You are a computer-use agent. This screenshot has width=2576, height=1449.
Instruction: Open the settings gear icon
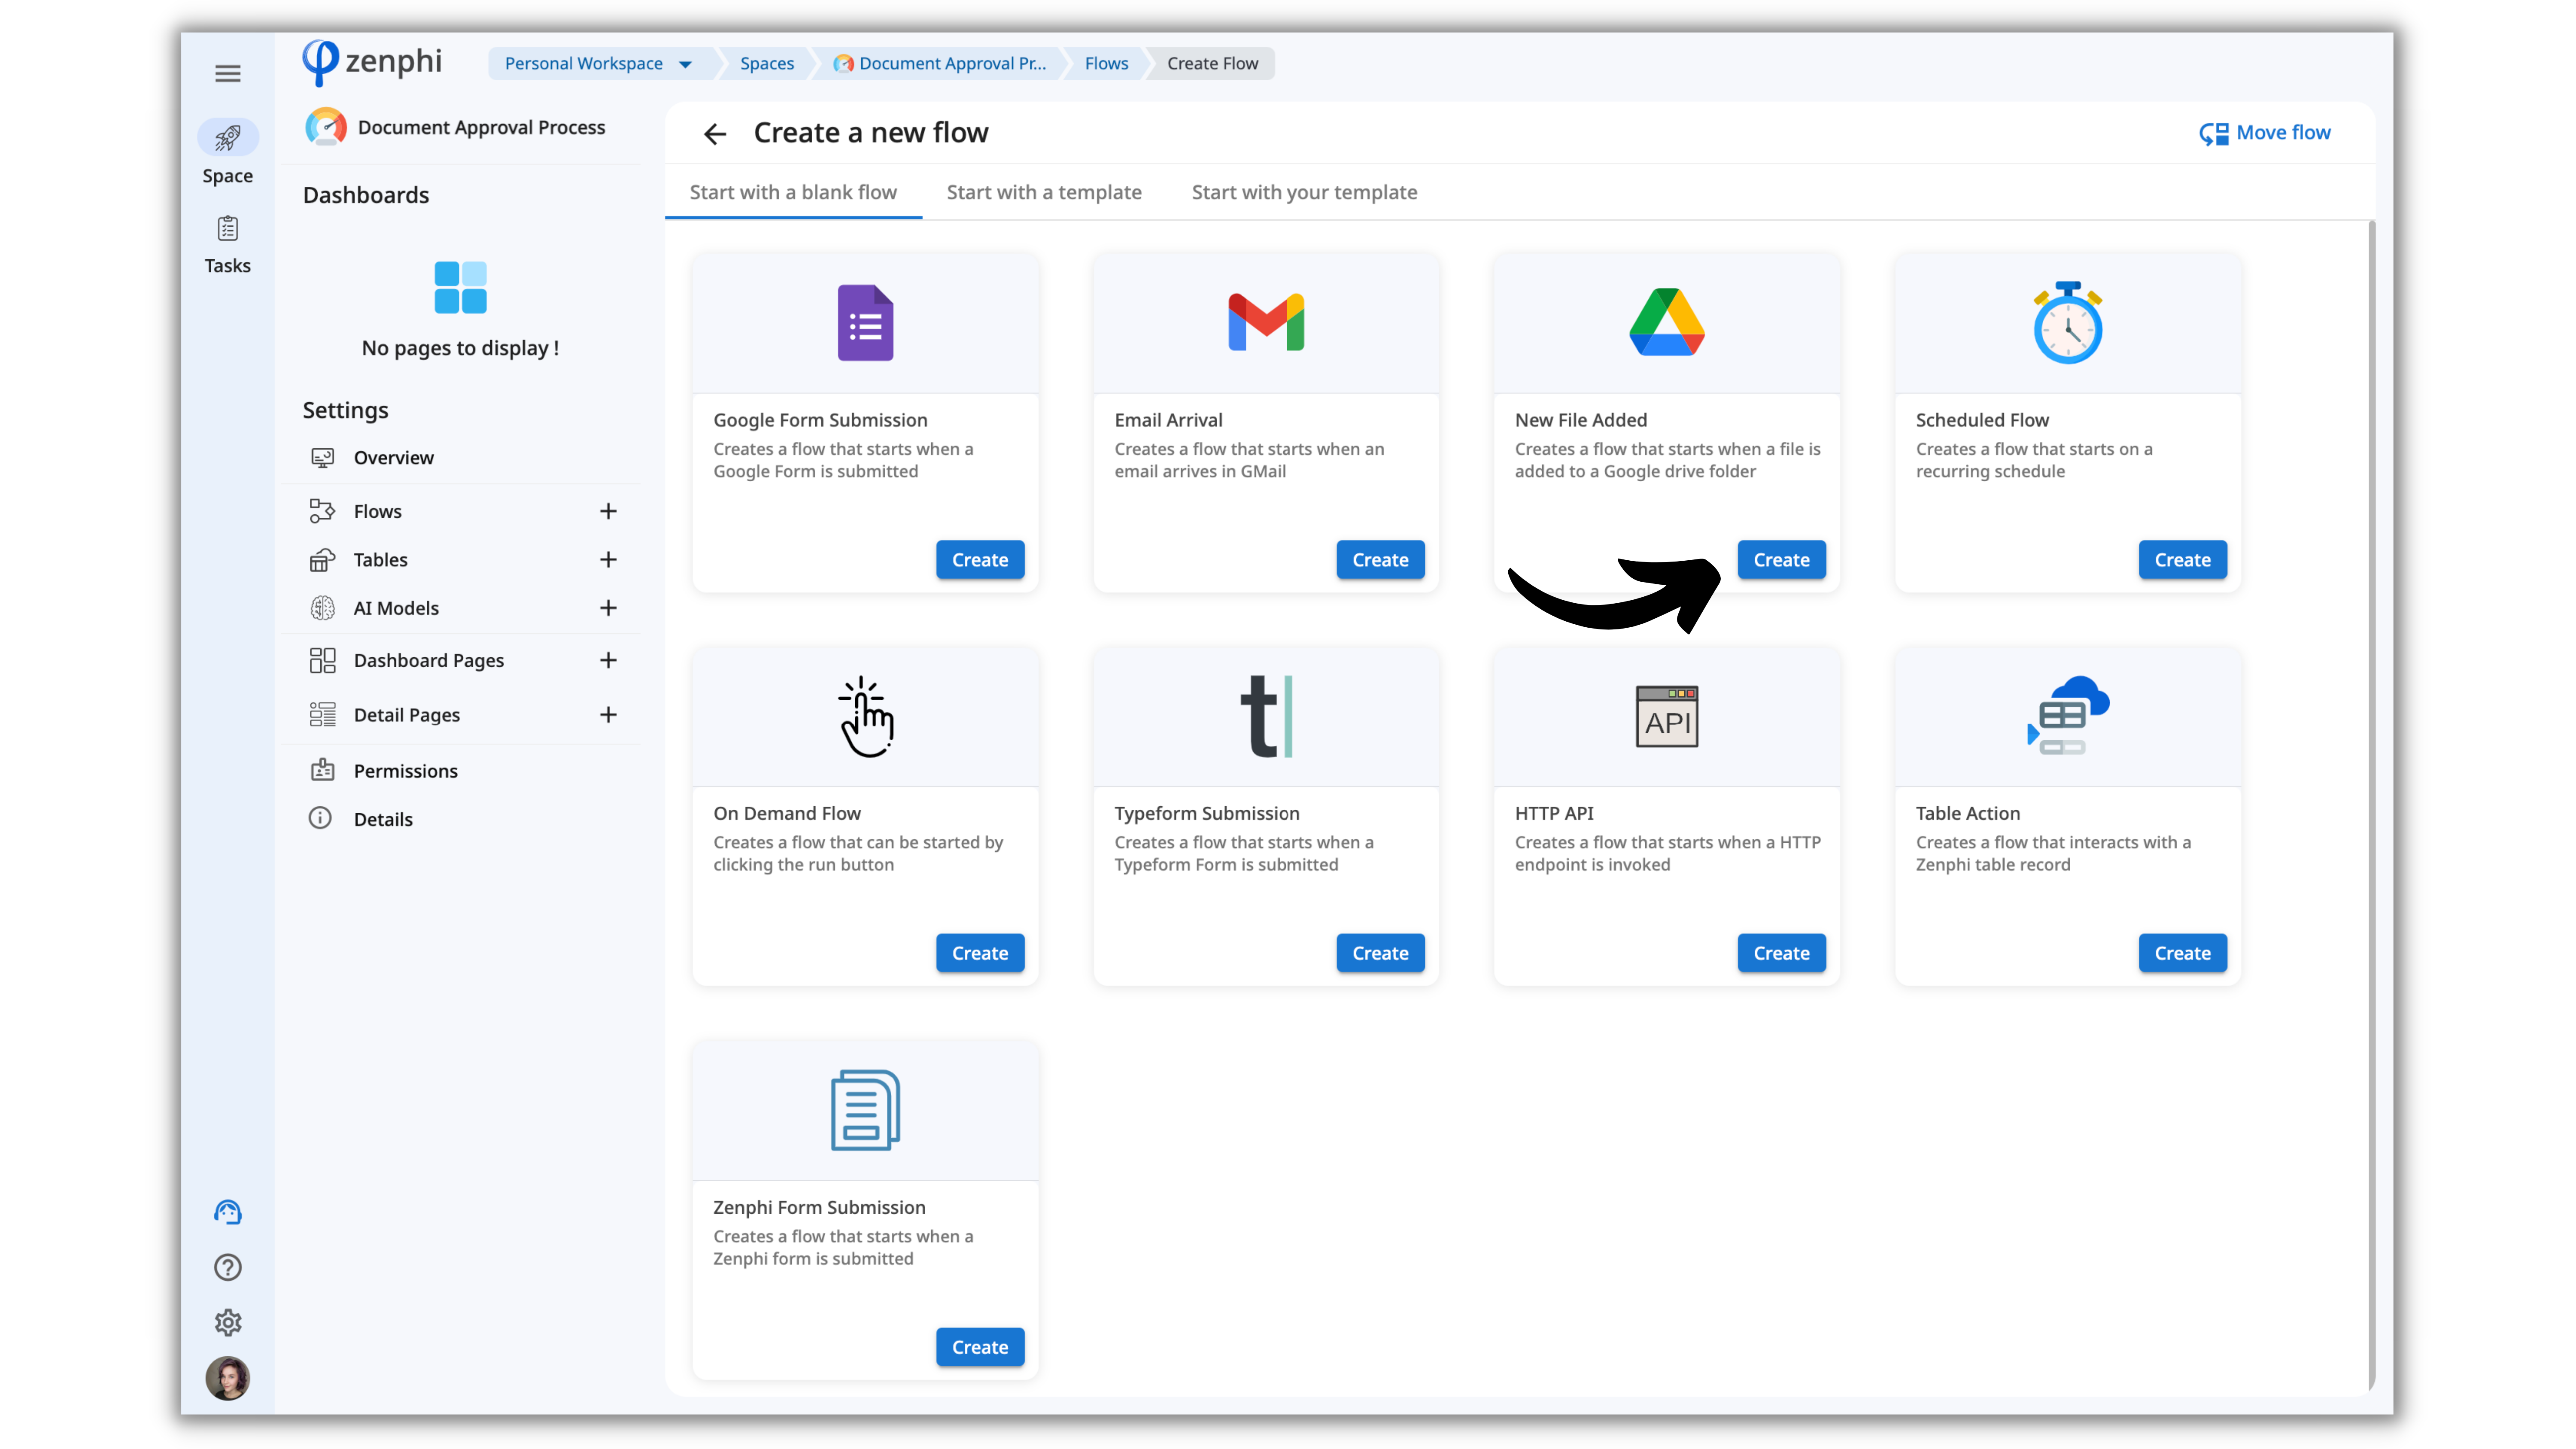228,1322
